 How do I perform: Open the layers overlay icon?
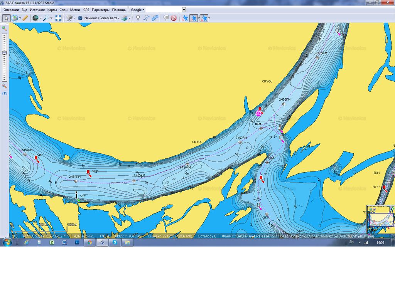(125, 18)
